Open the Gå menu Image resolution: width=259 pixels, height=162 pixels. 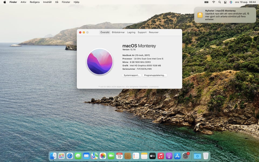click(x=57, y=2)
